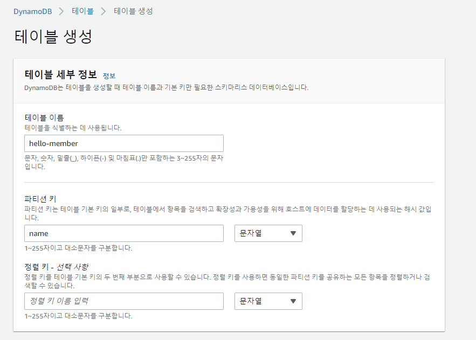Click the 정렬 키 이름 입력 field
The image size is (476, 340).
click(x=124, y=301)
